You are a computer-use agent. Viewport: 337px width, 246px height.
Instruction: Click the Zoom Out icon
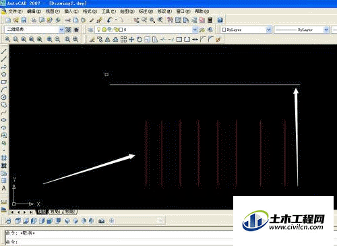click(x=57, y=40)
